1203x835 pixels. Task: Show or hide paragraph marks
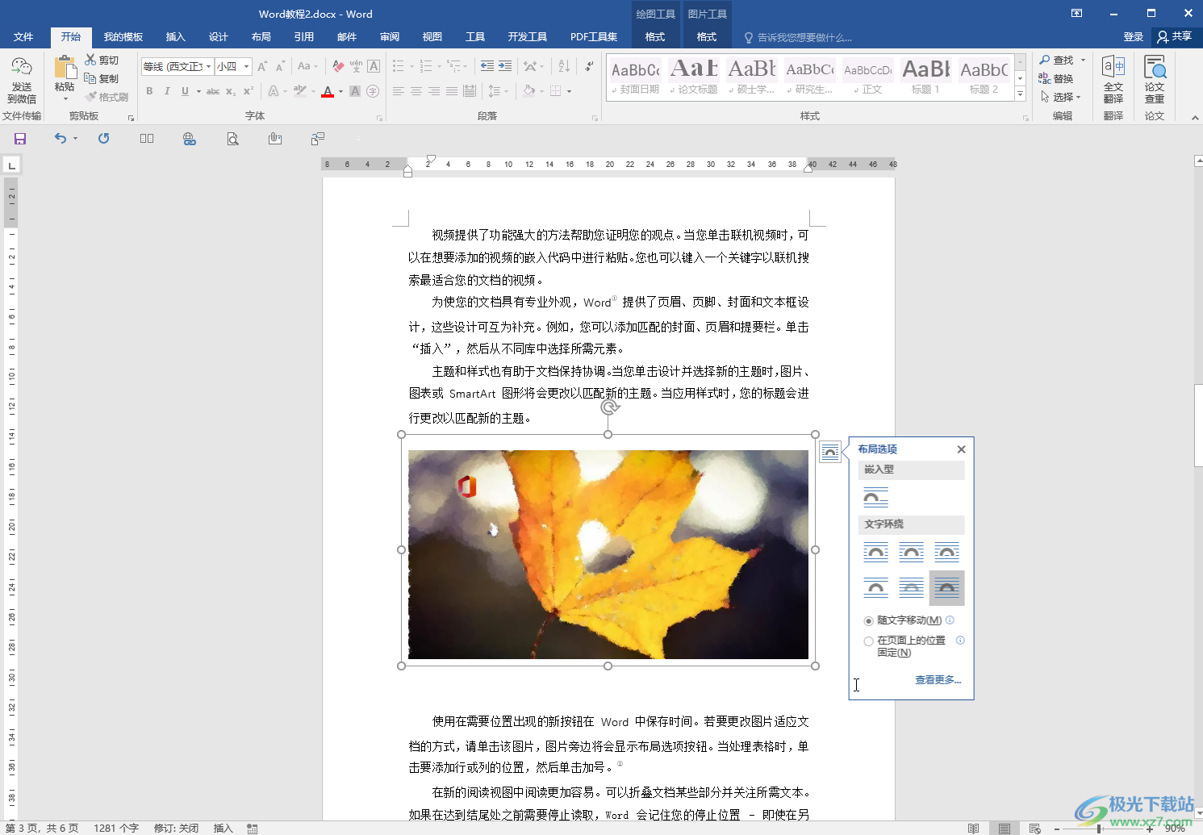(589, 66)
